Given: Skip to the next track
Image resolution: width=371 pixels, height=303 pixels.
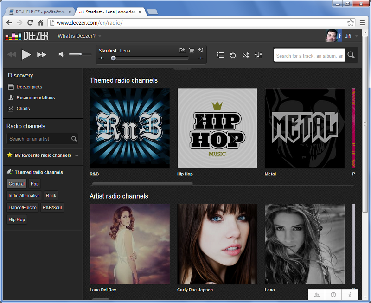Looking at the screenshot, I should 42,55.
